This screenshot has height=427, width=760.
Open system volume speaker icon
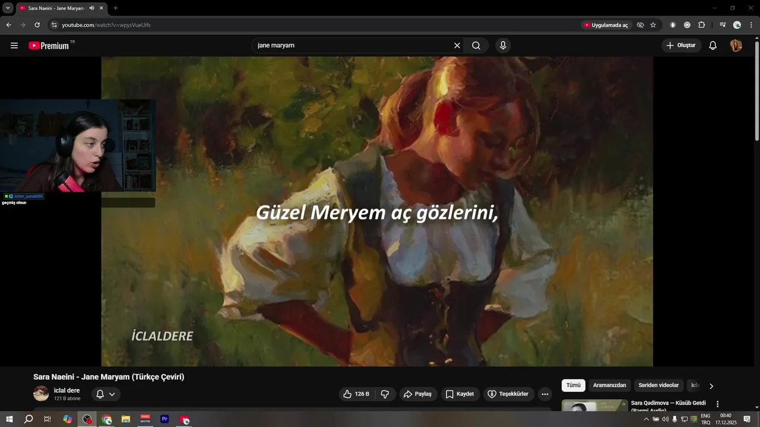click(665, 419)
